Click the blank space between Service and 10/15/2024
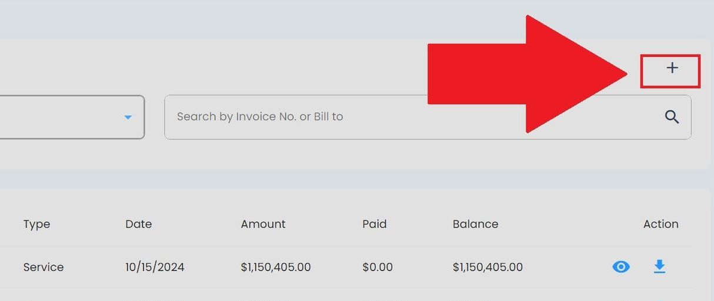 tap(94, 267)
